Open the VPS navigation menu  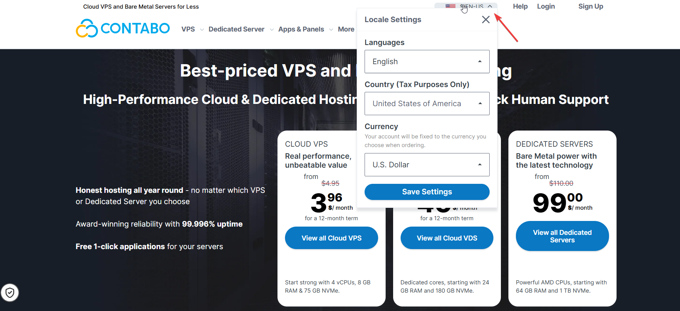click(x=188, y=29)
